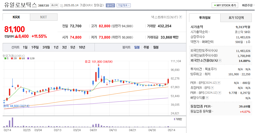Select the 1일 line chart period

tap(25, 47)
